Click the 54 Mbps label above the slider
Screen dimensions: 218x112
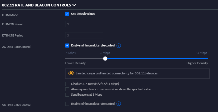[x=201, y=53]
